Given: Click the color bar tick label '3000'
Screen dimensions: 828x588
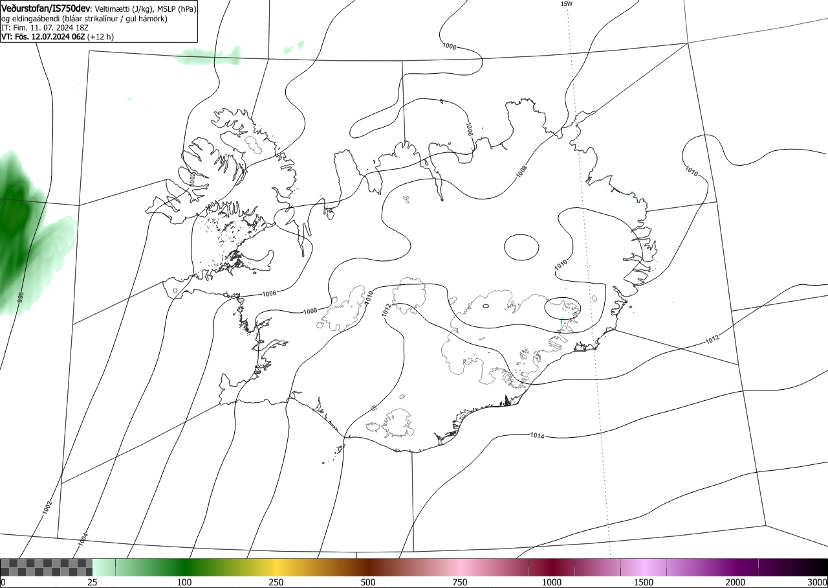Looking at the screenshot, I should tap(818, 582).
